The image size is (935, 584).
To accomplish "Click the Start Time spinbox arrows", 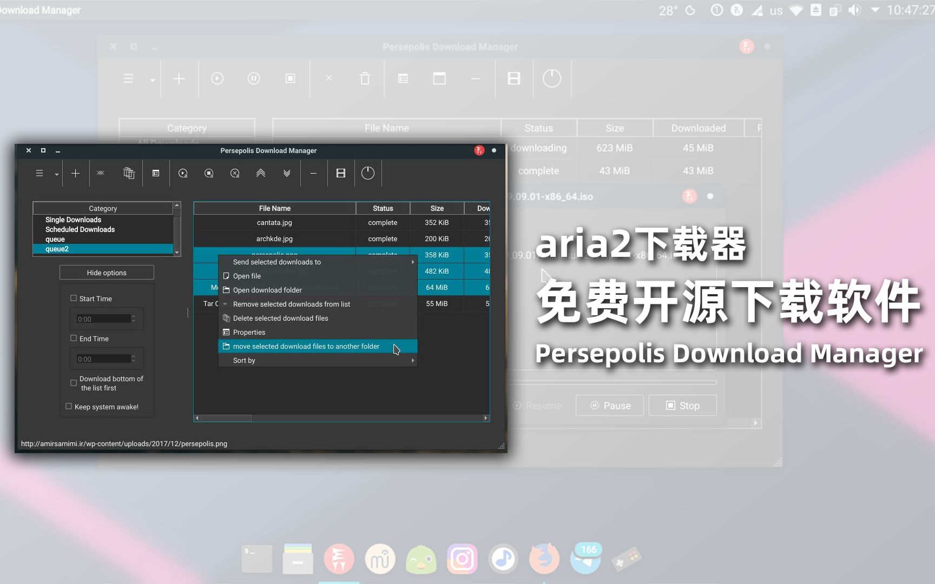I will [134, 319].
